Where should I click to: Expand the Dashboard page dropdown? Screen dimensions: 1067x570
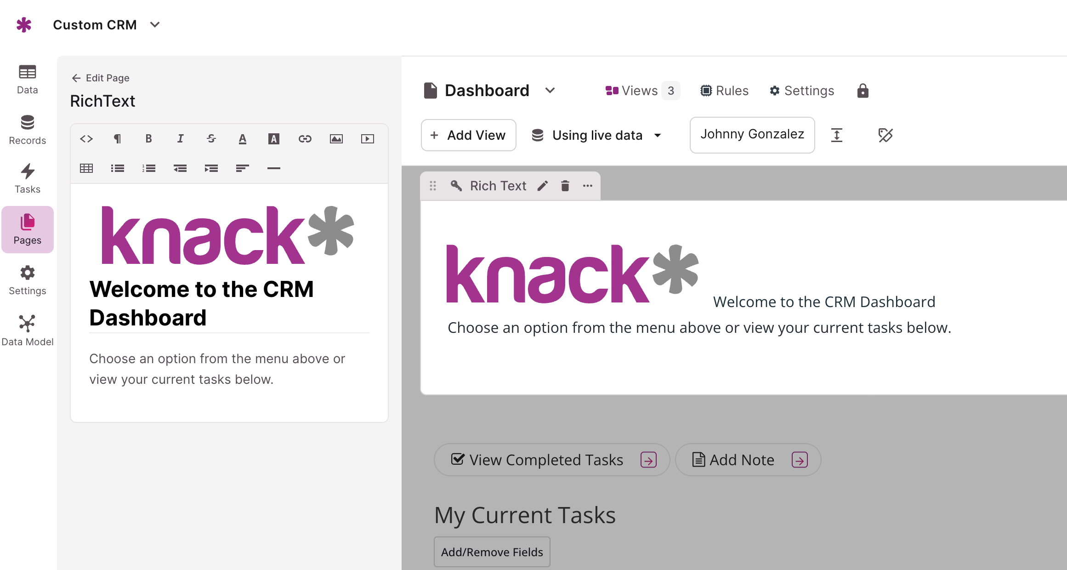click(x=550, y=90)
